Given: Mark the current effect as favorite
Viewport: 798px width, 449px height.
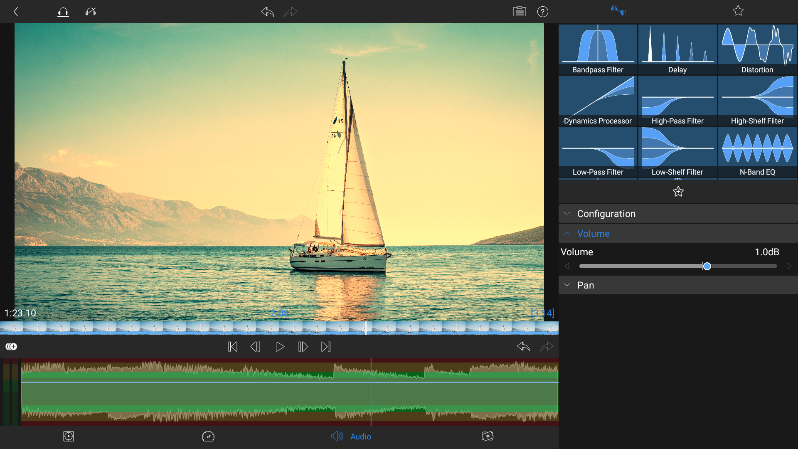Looking at the screenshot, I should [x=678, y=192].
